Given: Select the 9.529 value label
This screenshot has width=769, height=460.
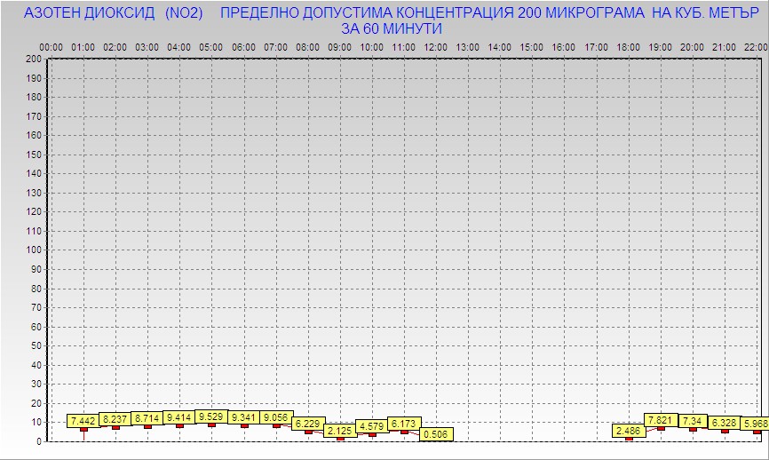Looking at the screenshot, I should [x=211, y=416].
